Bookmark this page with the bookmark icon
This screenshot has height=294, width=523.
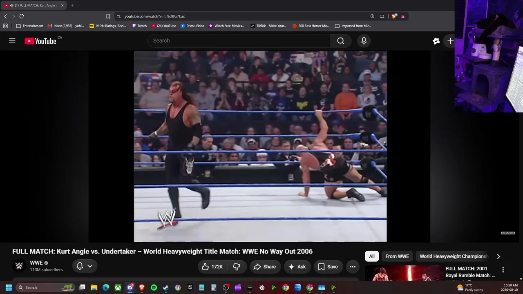(x=108, y=16)
